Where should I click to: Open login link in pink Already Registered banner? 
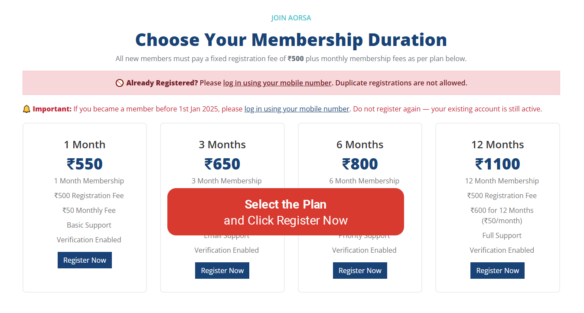(277, 83)
